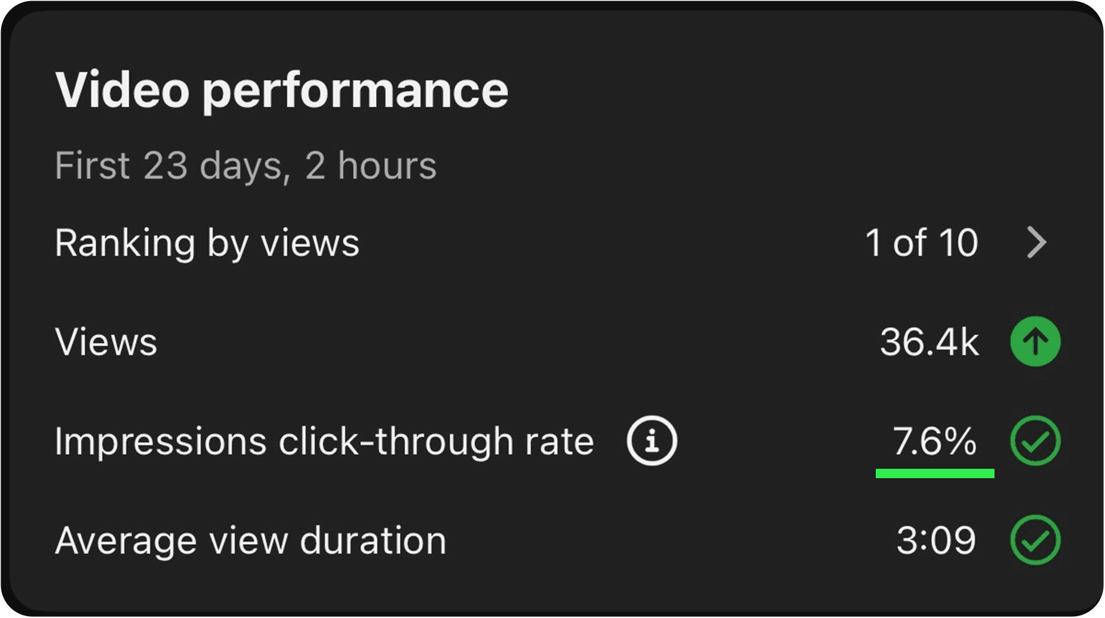Click the Average view duration label
The image size is (1105, 618).
coord(250,540)
